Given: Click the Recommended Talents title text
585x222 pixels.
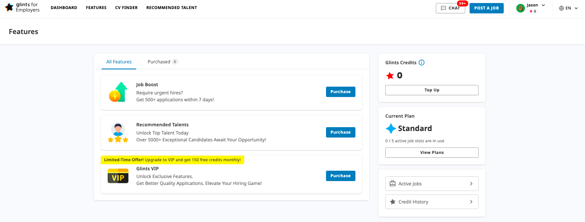Looking at the screenshot, I should (163, 125).
